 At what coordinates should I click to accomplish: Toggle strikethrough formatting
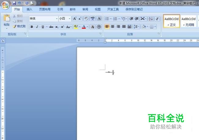(x=51, y=27)
